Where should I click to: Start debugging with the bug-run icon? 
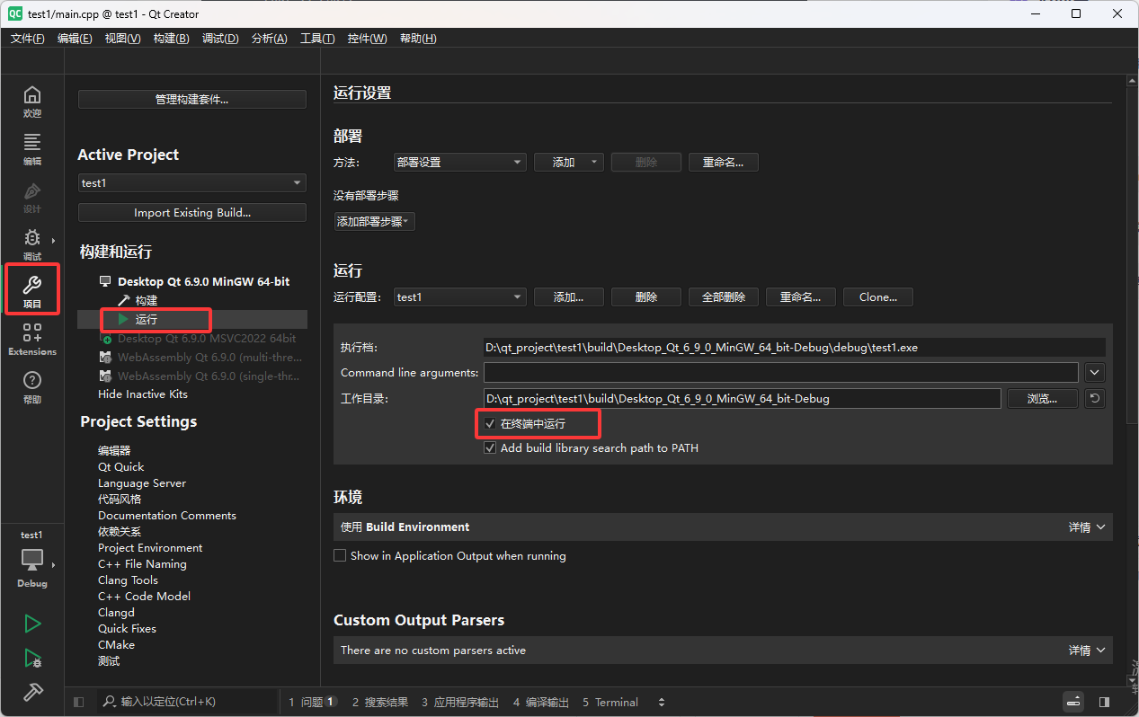pos(32,658)
